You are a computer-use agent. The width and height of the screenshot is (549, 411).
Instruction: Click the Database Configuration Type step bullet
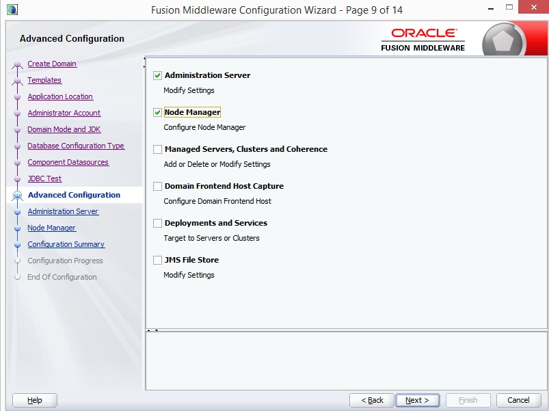click(x=17, y=146)
